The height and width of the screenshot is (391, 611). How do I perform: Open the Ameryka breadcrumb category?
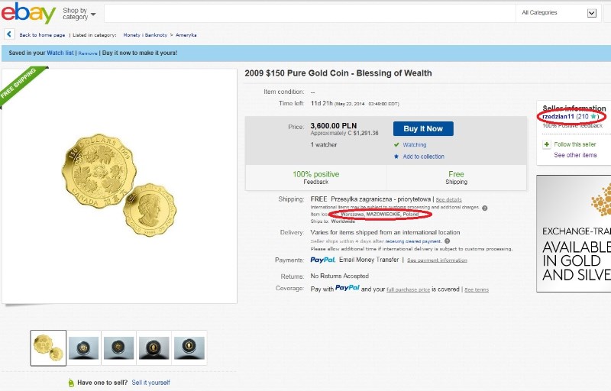pyautogui.click(x=188, y=34)
